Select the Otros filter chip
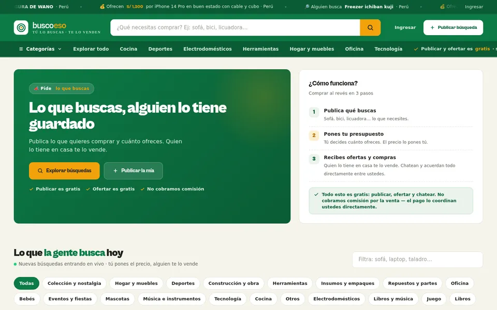This screenshot has width=497, height=310. [293, 299]
